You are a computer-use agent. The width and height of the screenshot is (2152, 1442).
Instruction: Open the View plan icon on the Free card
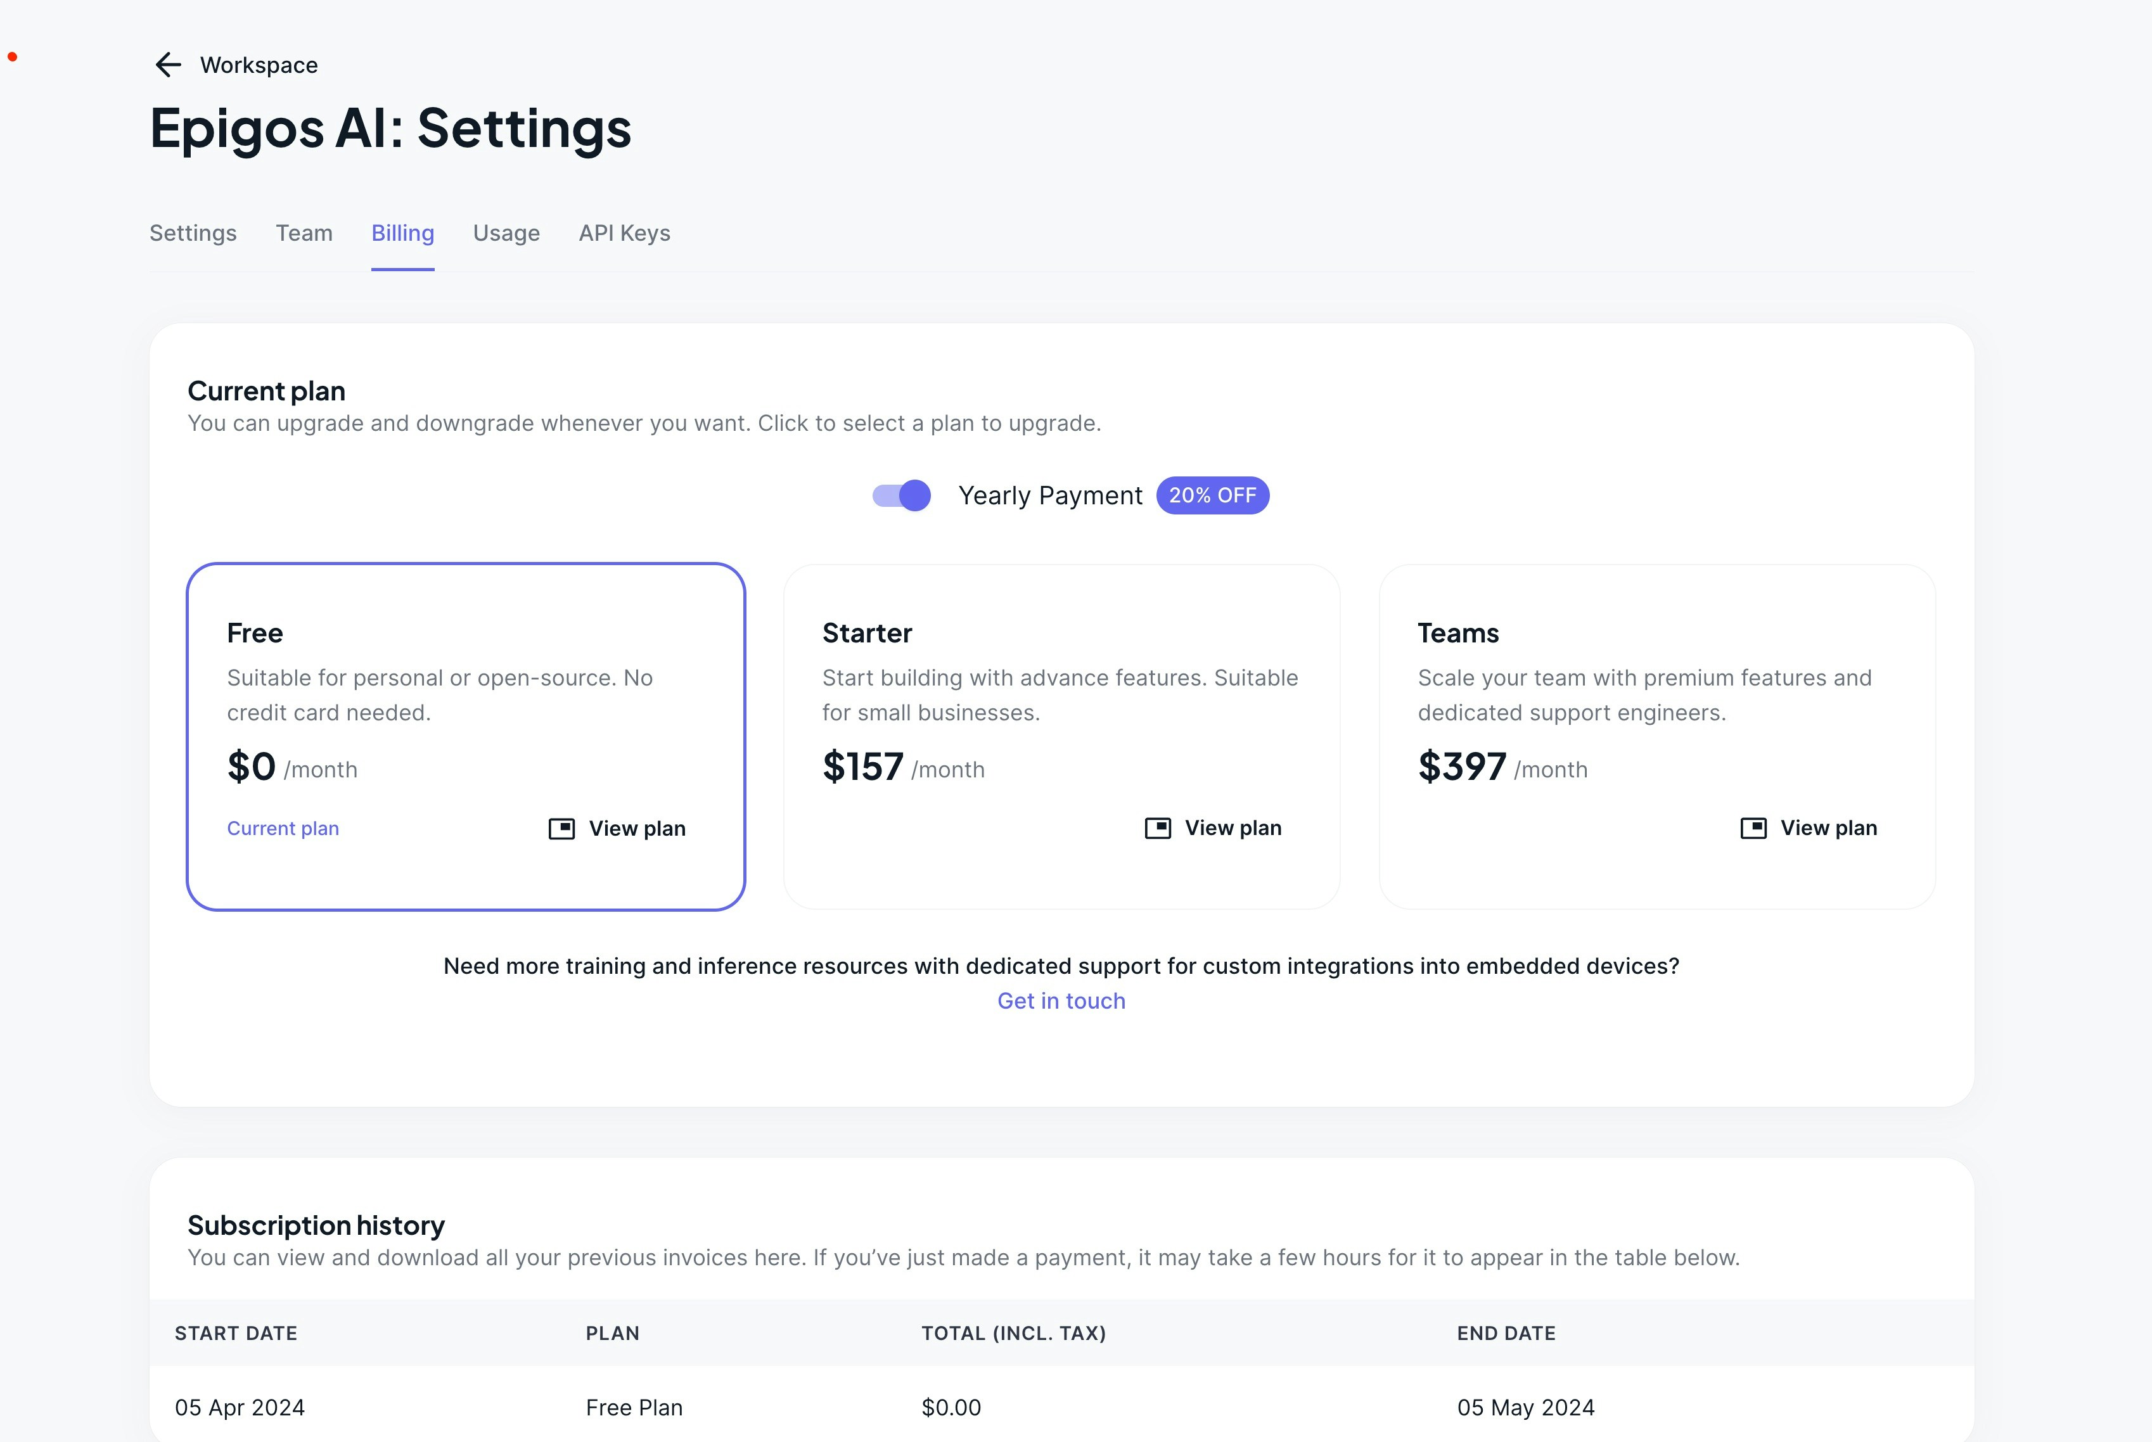[562, 827]
